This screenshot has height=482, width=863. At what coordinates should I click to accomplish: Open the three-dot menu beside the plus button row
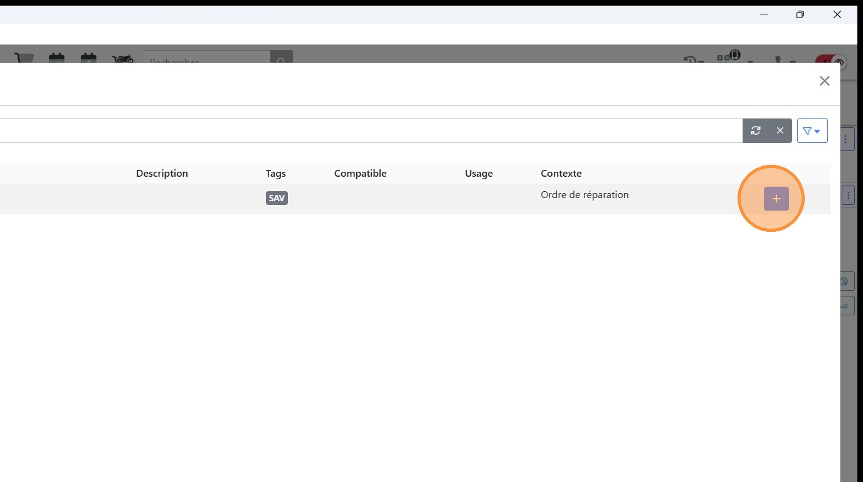coord(848,196)
